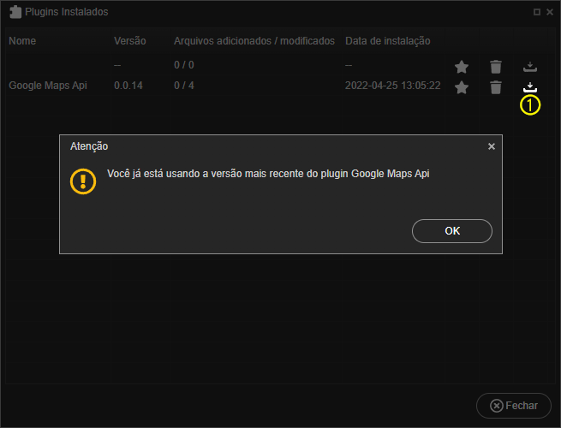Click the Atenção dialog title
This screenshot has width=561, height=428.
89,146
